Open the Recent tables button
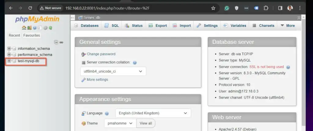The width and height of the screenshot is (313, 131). (14, 35)
